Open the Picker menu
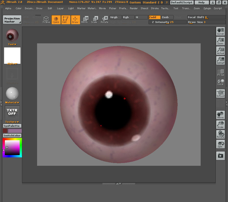The height and width of the screenshot is (202, 228). pyautogui.click(x=113, y=8)
